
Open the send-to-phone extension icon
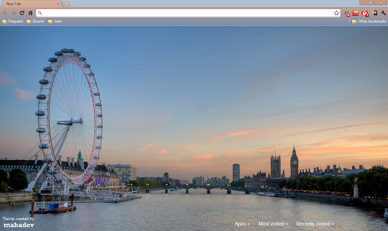pos(375,13)
